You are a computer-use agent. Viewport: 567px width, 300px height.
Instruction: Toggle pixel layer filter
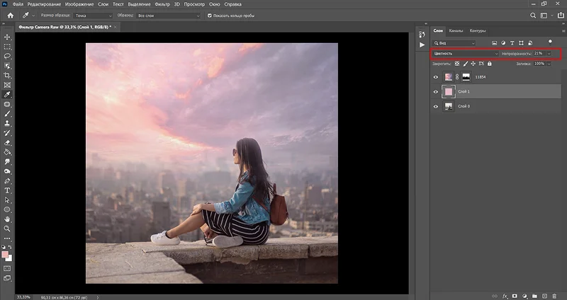pos(494,43)
